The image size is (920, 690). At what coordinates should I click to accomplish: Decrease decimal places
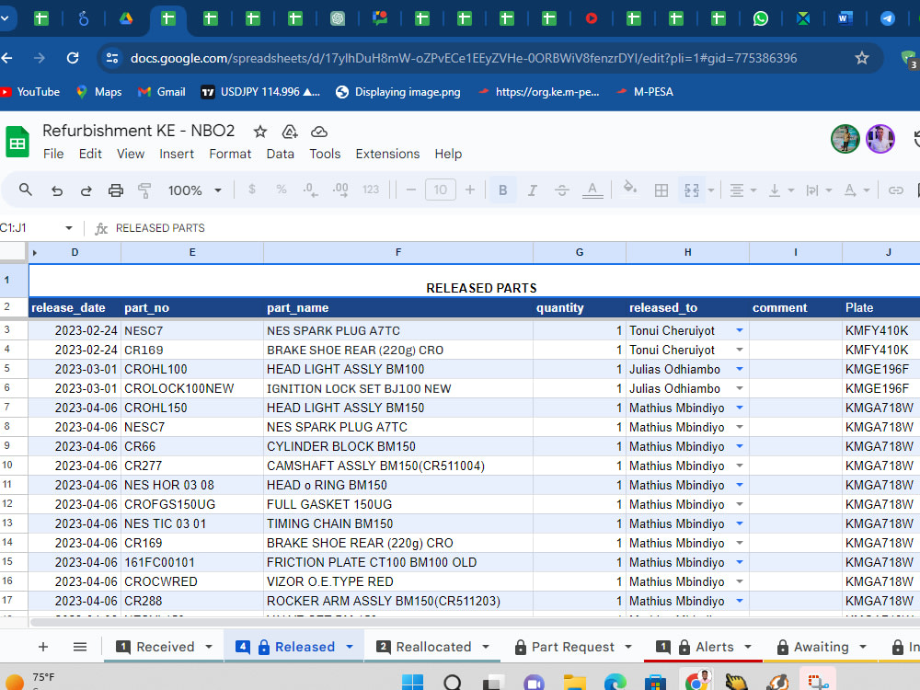coord(310,190)
